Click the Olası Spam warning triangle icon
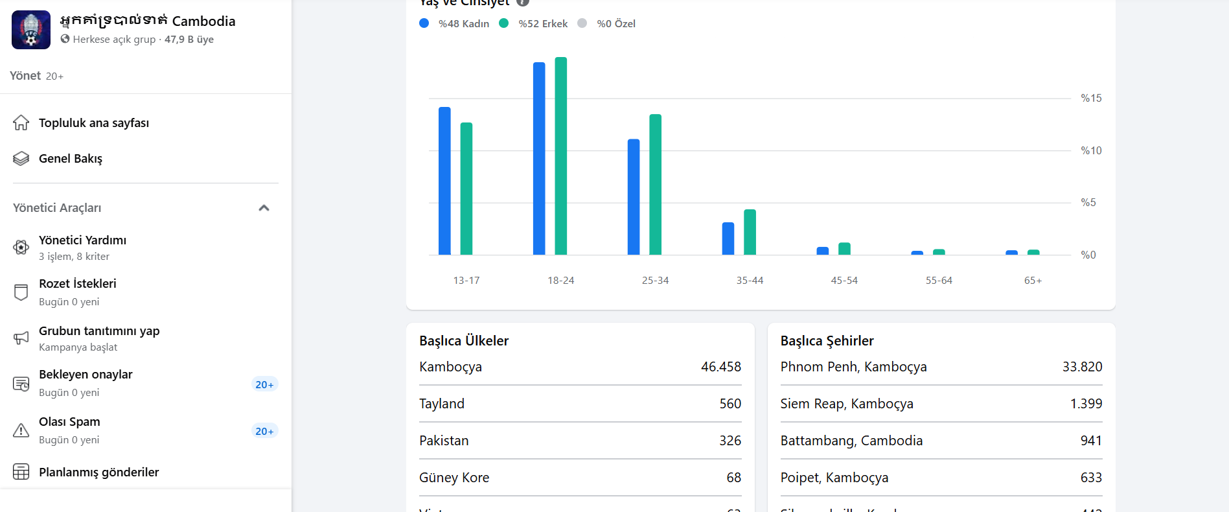1229x512 pixels. point(21,430)
